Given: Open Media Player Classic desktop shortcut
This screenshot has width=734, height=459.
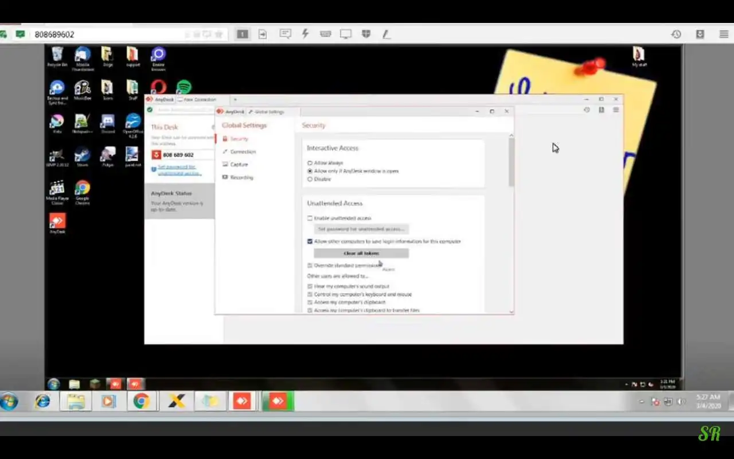Looking at the screenshot, I should coord(57,192).
